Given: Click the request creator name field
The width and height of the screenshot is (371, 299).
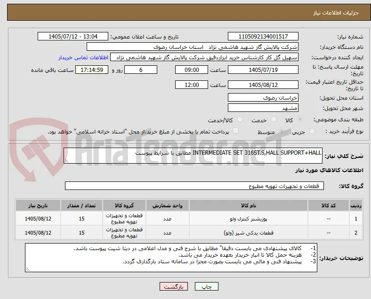Looking at the screenshot, I should click(204, 57).
